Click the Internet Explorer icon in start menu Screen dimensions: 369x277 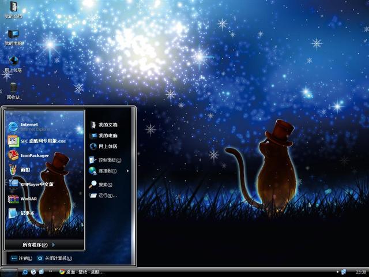click(13, 127)
